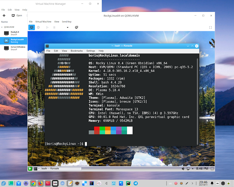Close the Konsole window
Image resolution: width=234 pixels, height=187 pixels.
(x=197, y=46)
